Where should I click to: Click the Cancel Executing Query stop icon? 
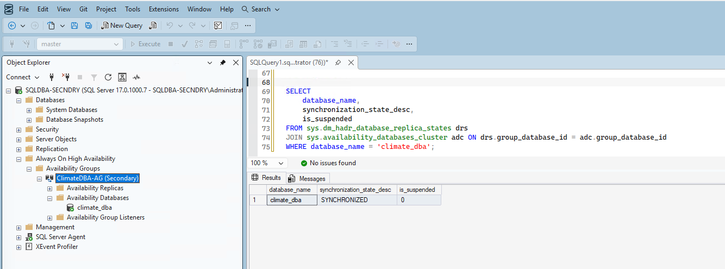[x=171, y=44]
